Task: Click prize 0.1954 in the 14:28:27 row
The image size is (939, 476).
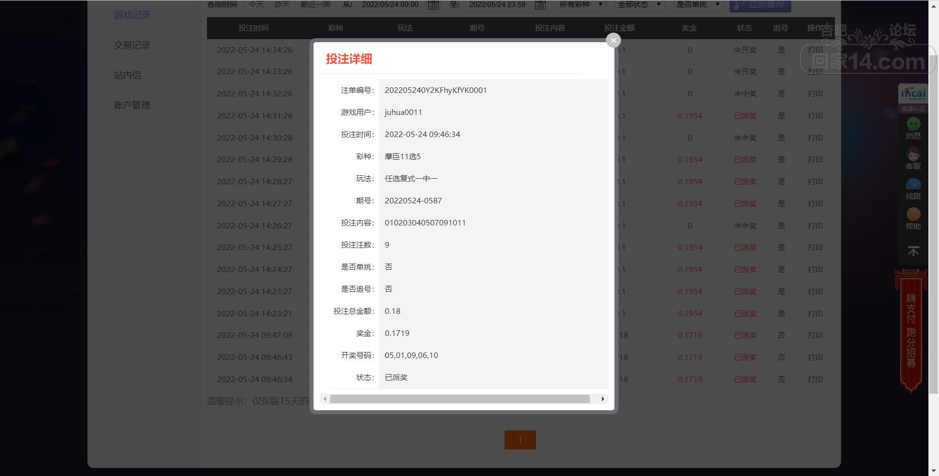Action: coord(690,182)
